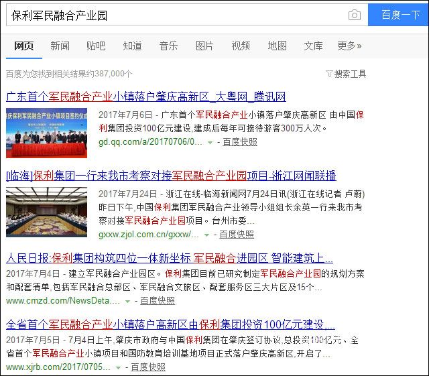Switch to the 图片 tab

click(x=204, y=46)
